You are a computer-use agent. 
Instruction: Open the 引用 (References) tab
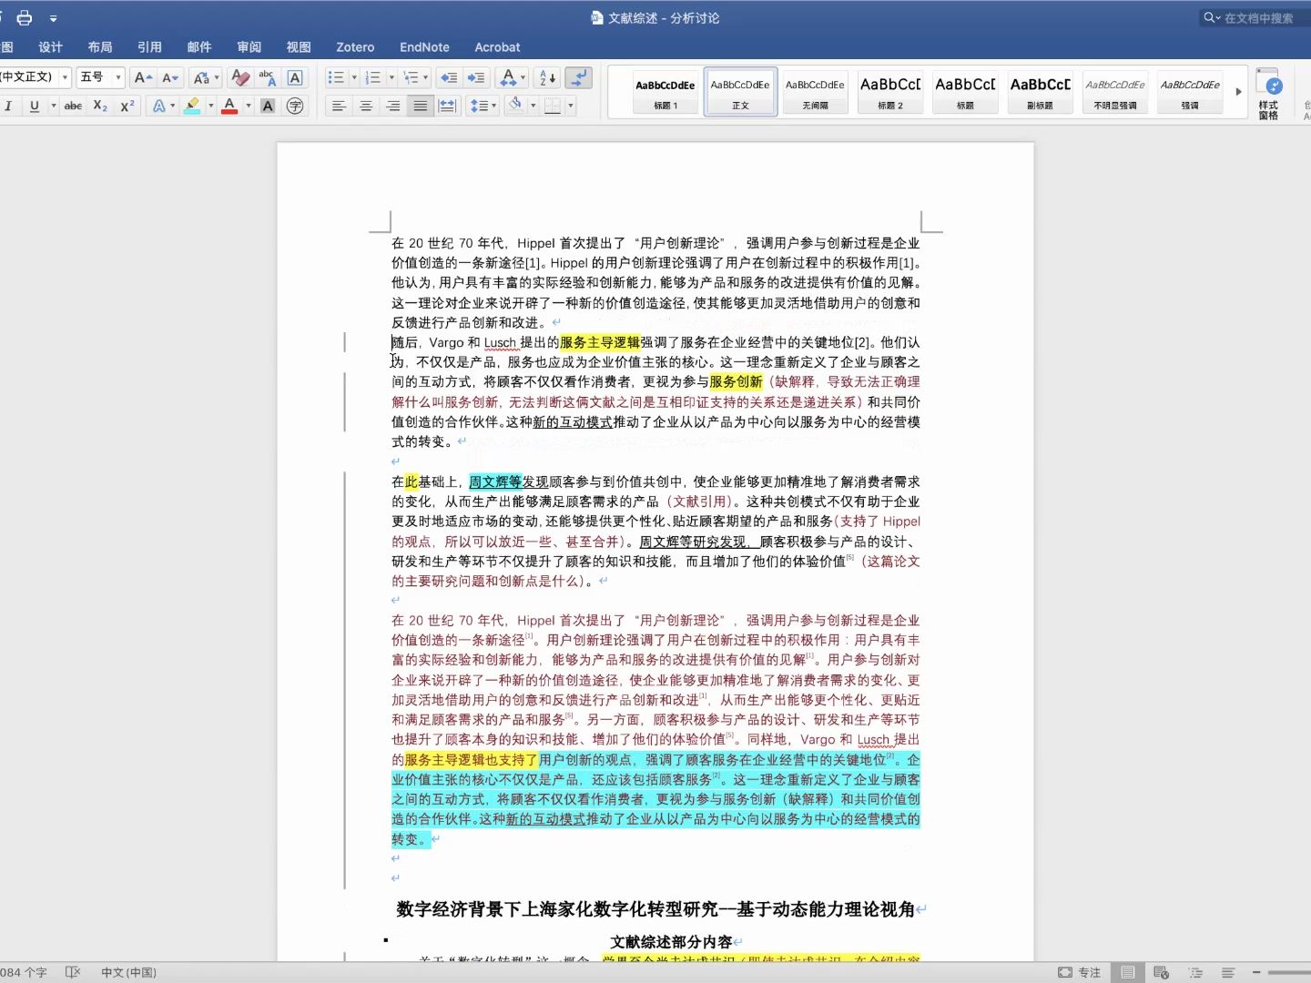coord(149,47)
